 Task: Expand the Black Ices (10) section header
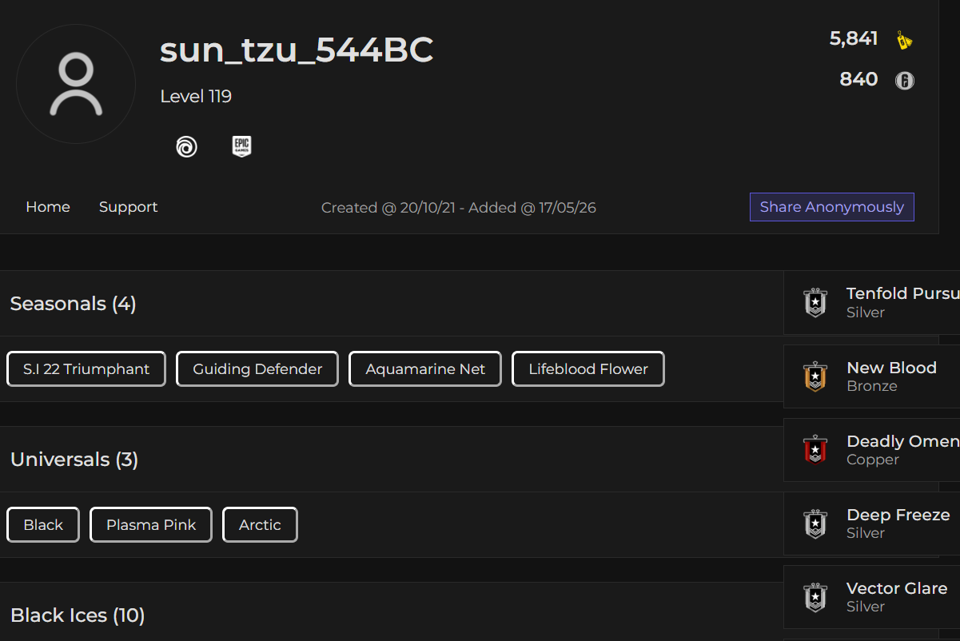point(392,612)
